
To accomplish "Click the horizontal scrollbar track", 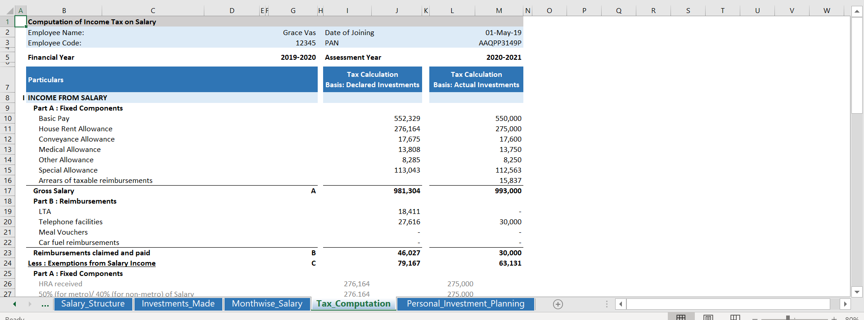I will tap(728, 304).
